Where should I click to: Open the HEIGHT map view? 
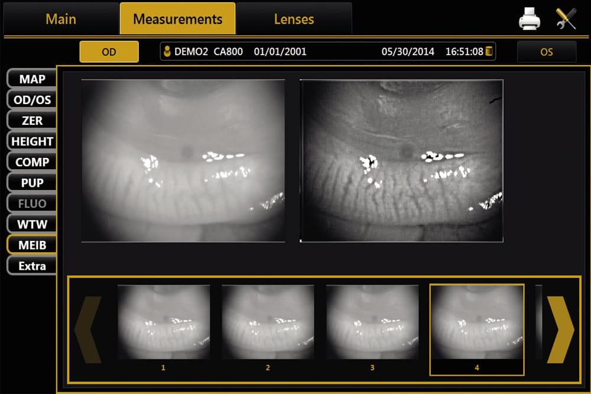point(32,141)
